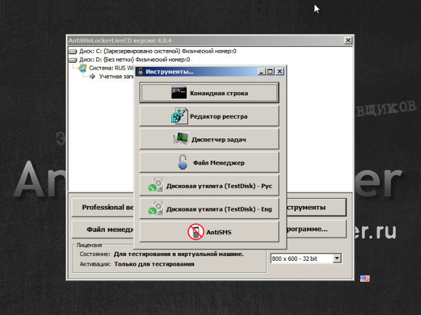Run Дисковая утилита (TestDisk) - Eng
The image size is (421, 315).
click(209, 208)
